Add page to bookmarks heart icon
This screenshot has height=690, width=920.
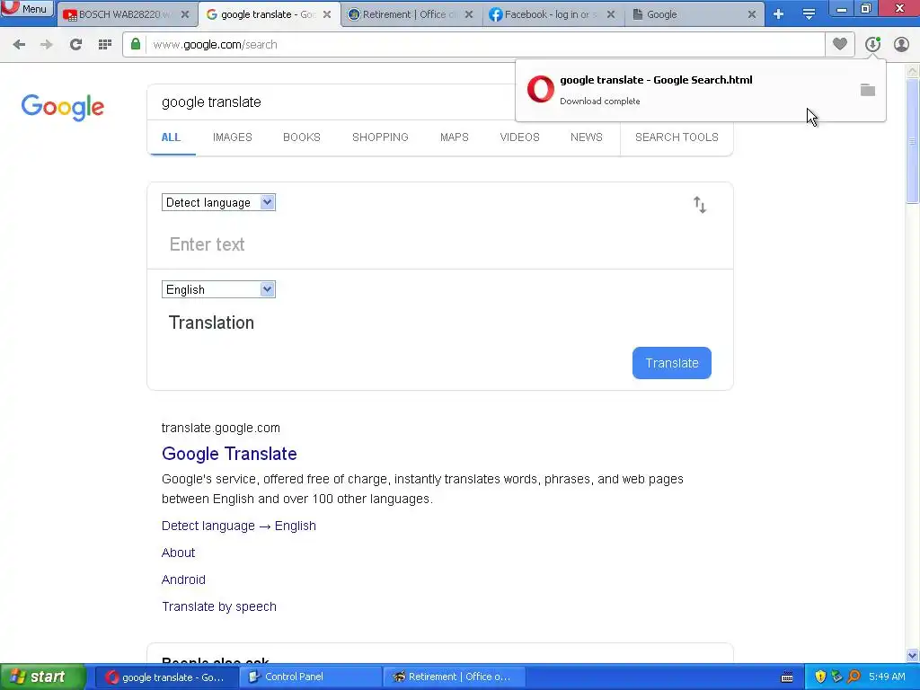(x=840, y=44)
